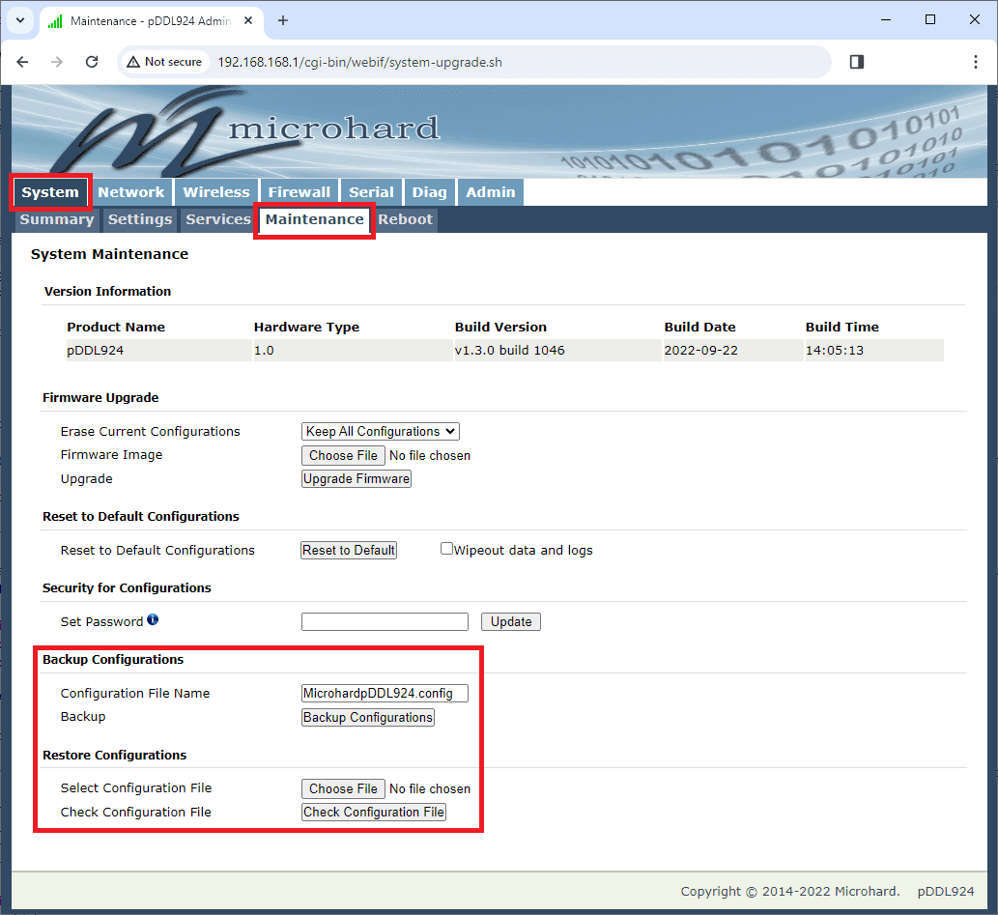Image resolution: width=998 pixels, height=915 pixels.
Task: Expand the Keep All Configurations dropdown
Action: [381, 431]
